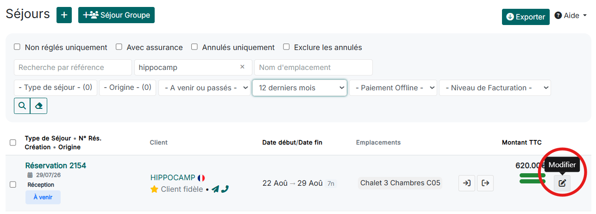Image resolution: width=596 pixels, height=214 pixels.
Task: Enable the Non réglés uniquement checkbox
Action: pyautogui.click(x=17, y=47)
